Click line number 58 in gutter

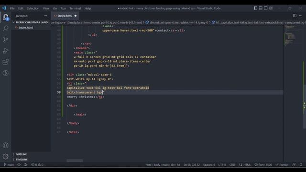(59, 92)
